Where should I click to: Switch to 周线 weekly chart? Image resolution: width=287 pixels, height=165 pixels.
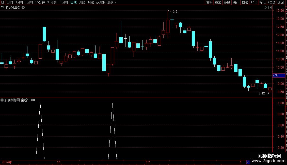tap(82, 2)
